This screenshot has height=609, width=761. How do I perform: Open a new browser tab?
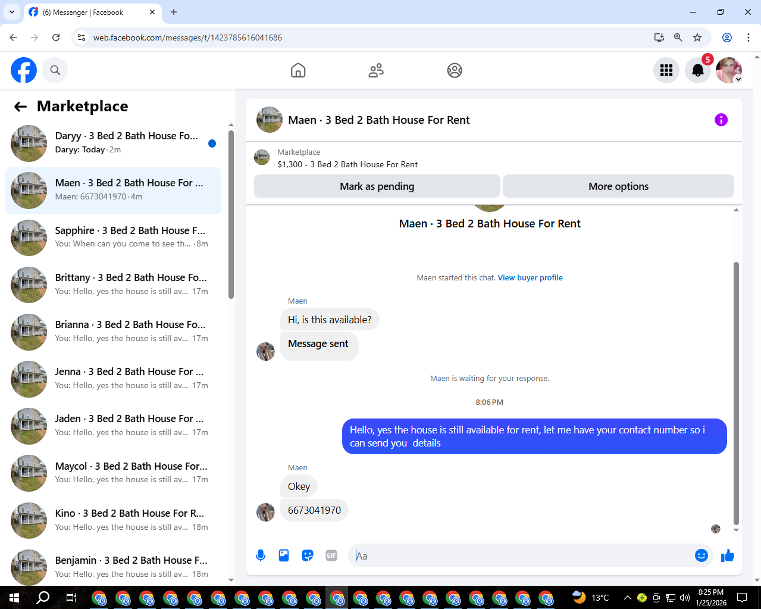(x=174, y=12)
